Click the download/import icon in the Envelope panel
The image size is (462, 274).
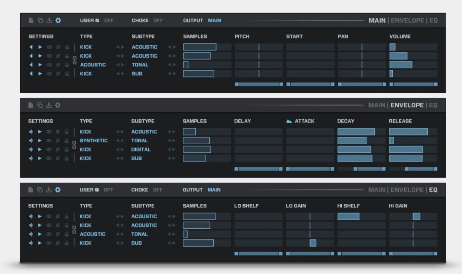click(x=50, y=105)
